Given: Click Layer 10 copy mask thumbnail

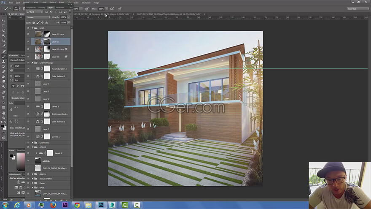Looking at the screenshot, I should coord(47,49).
